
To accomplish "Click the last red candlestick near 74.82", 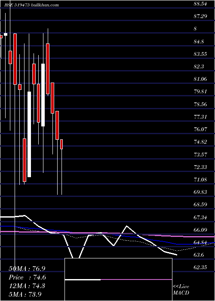I will pyautogui.click(x=61, y=144).
